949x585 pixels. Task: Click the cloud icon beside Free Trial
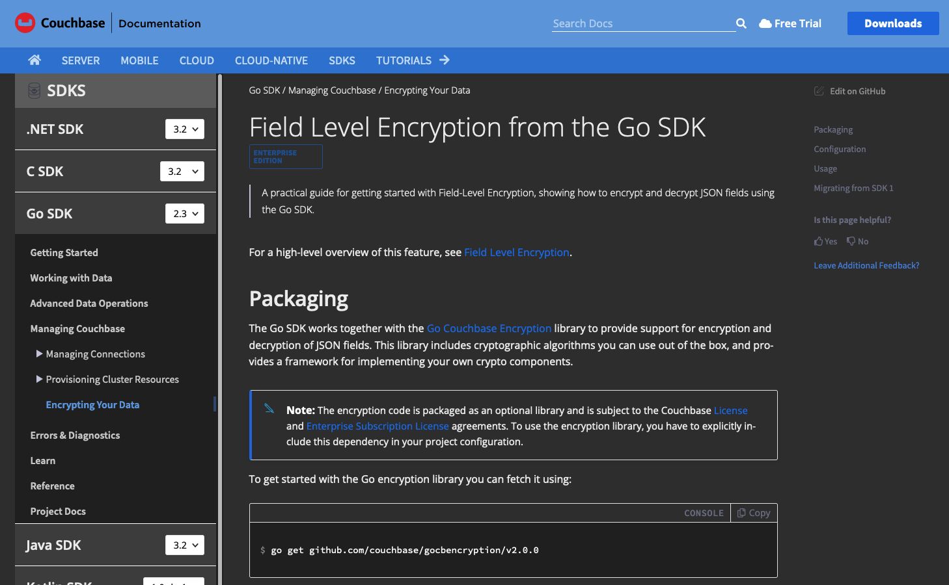(x=765, y=23)
